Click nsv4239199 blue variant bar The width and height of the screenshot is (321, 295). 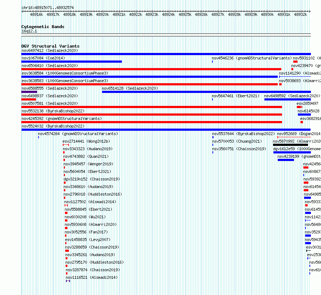[x=286, y=160]
